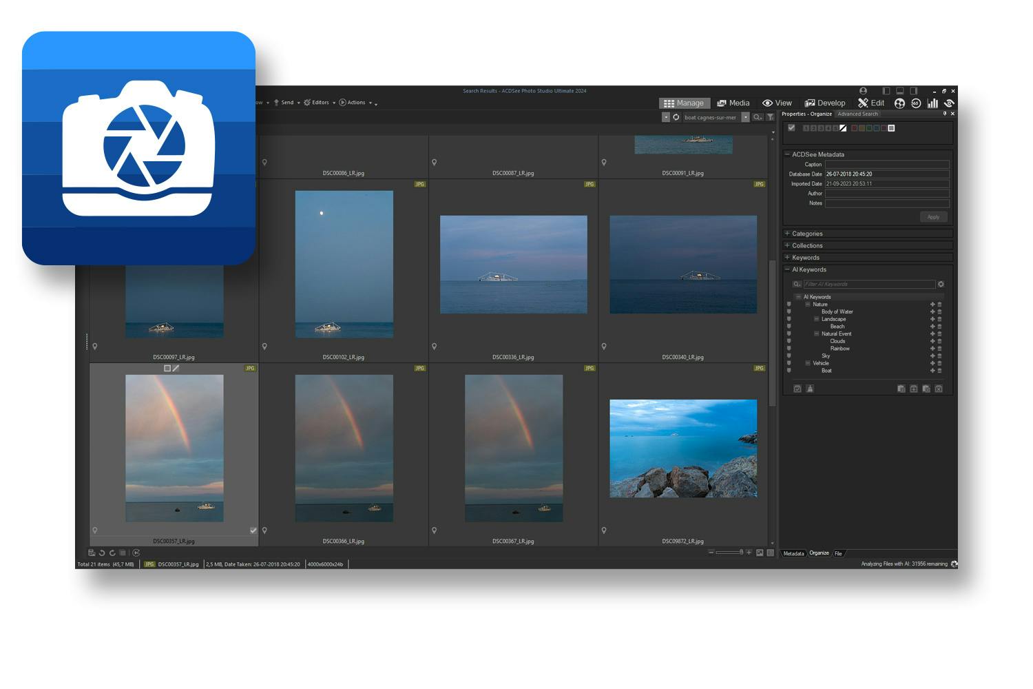The width and height of the screenshot is (1033, 689).
Task: Open the Edit mode
Action: (871, 103)
